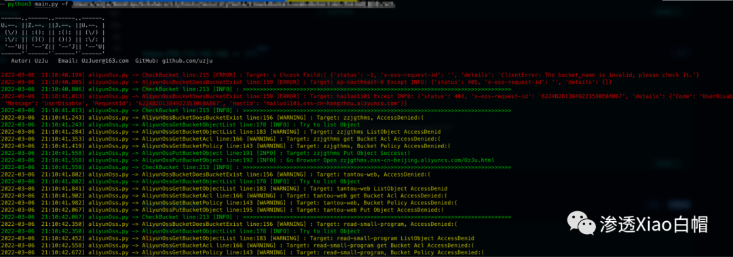Click the python3 main.py -f command

pos(37,4)
